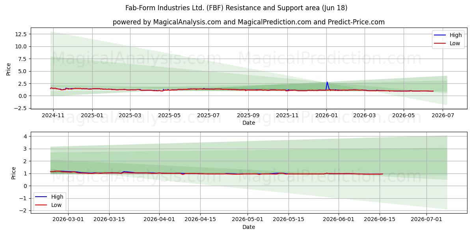The image size is (473, 236).
Task: Click the bottom chart x-axis label '2026-04-15'
Action: point(200,219)
